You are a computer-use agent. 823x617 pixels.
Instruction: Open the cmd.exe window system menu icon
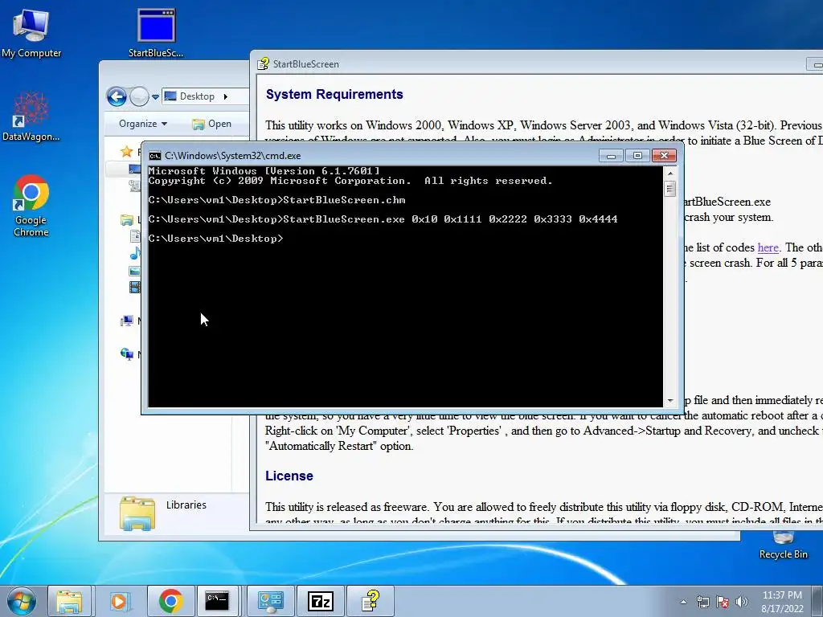pyautogui.click(x=155, y=156)
